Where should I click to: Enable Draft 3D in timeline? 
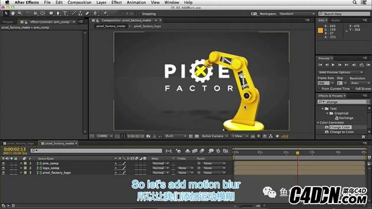click(x=179, y=151)
